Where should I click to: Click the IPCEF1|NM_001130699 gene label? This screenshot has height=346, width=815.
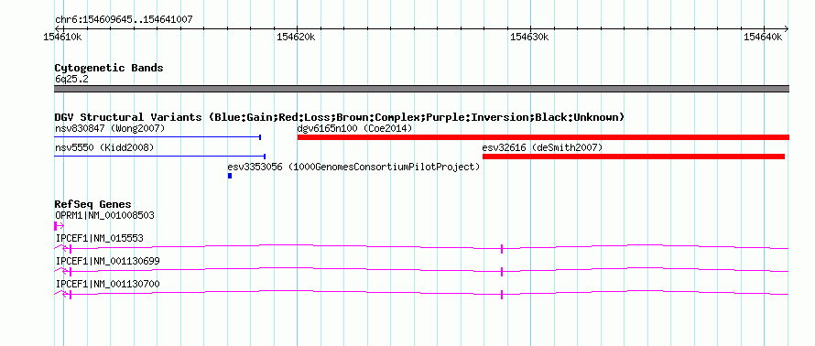[107, 261]
